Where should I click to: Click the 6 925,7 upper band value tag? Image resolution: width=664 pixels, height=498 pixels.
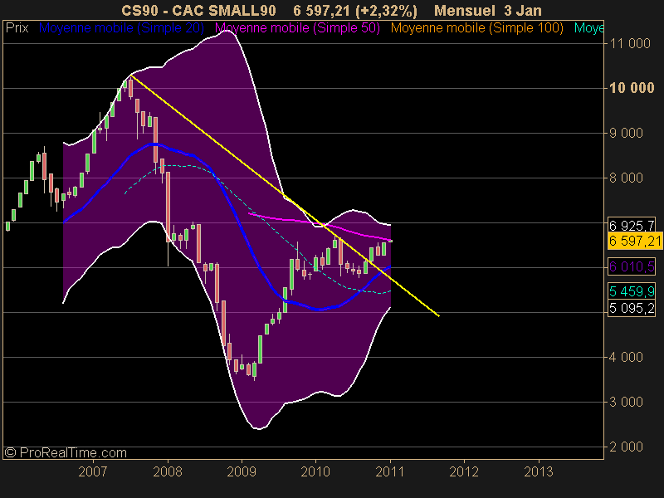coord(632,224)
